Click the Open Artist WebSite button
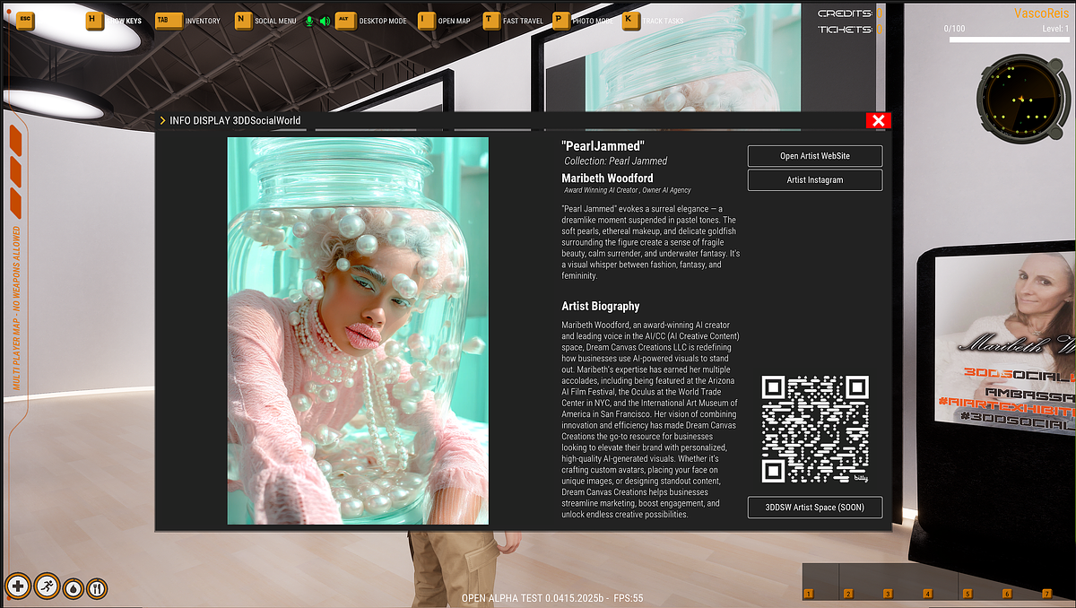This screenshot has height=608, width=1076. (814, 156)
